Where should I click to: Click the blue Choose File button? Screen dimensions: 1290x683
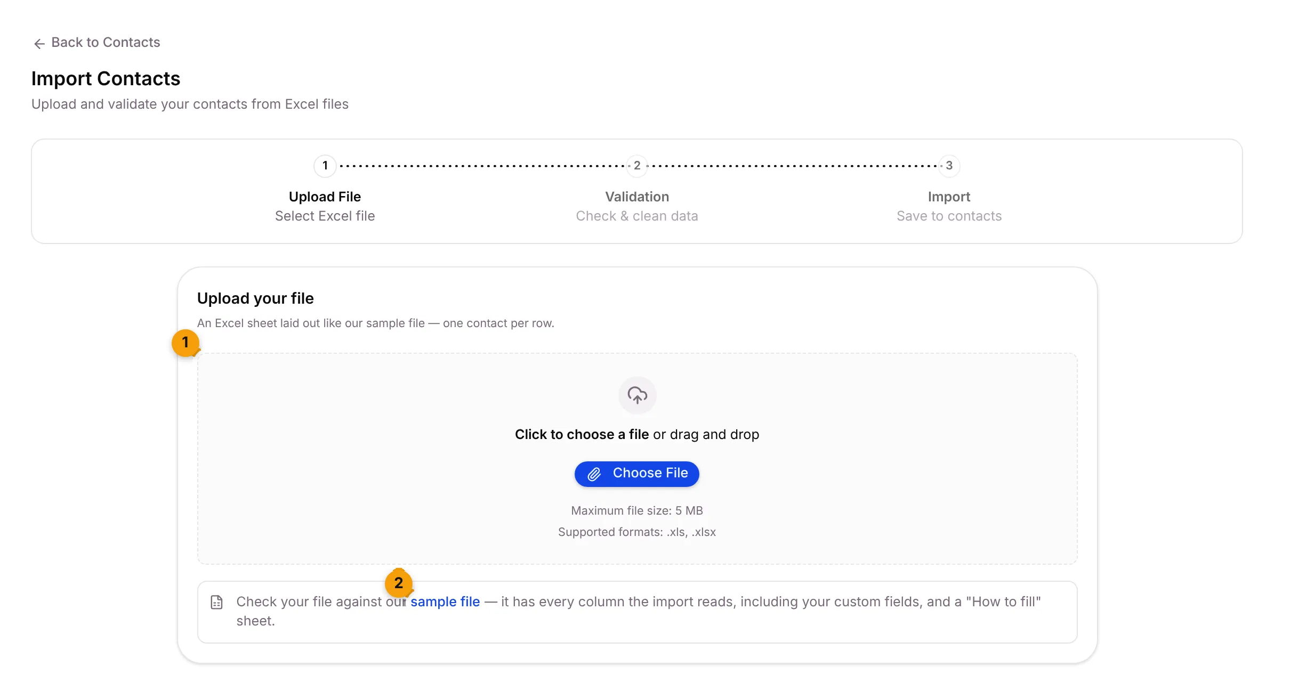[637, 474]
